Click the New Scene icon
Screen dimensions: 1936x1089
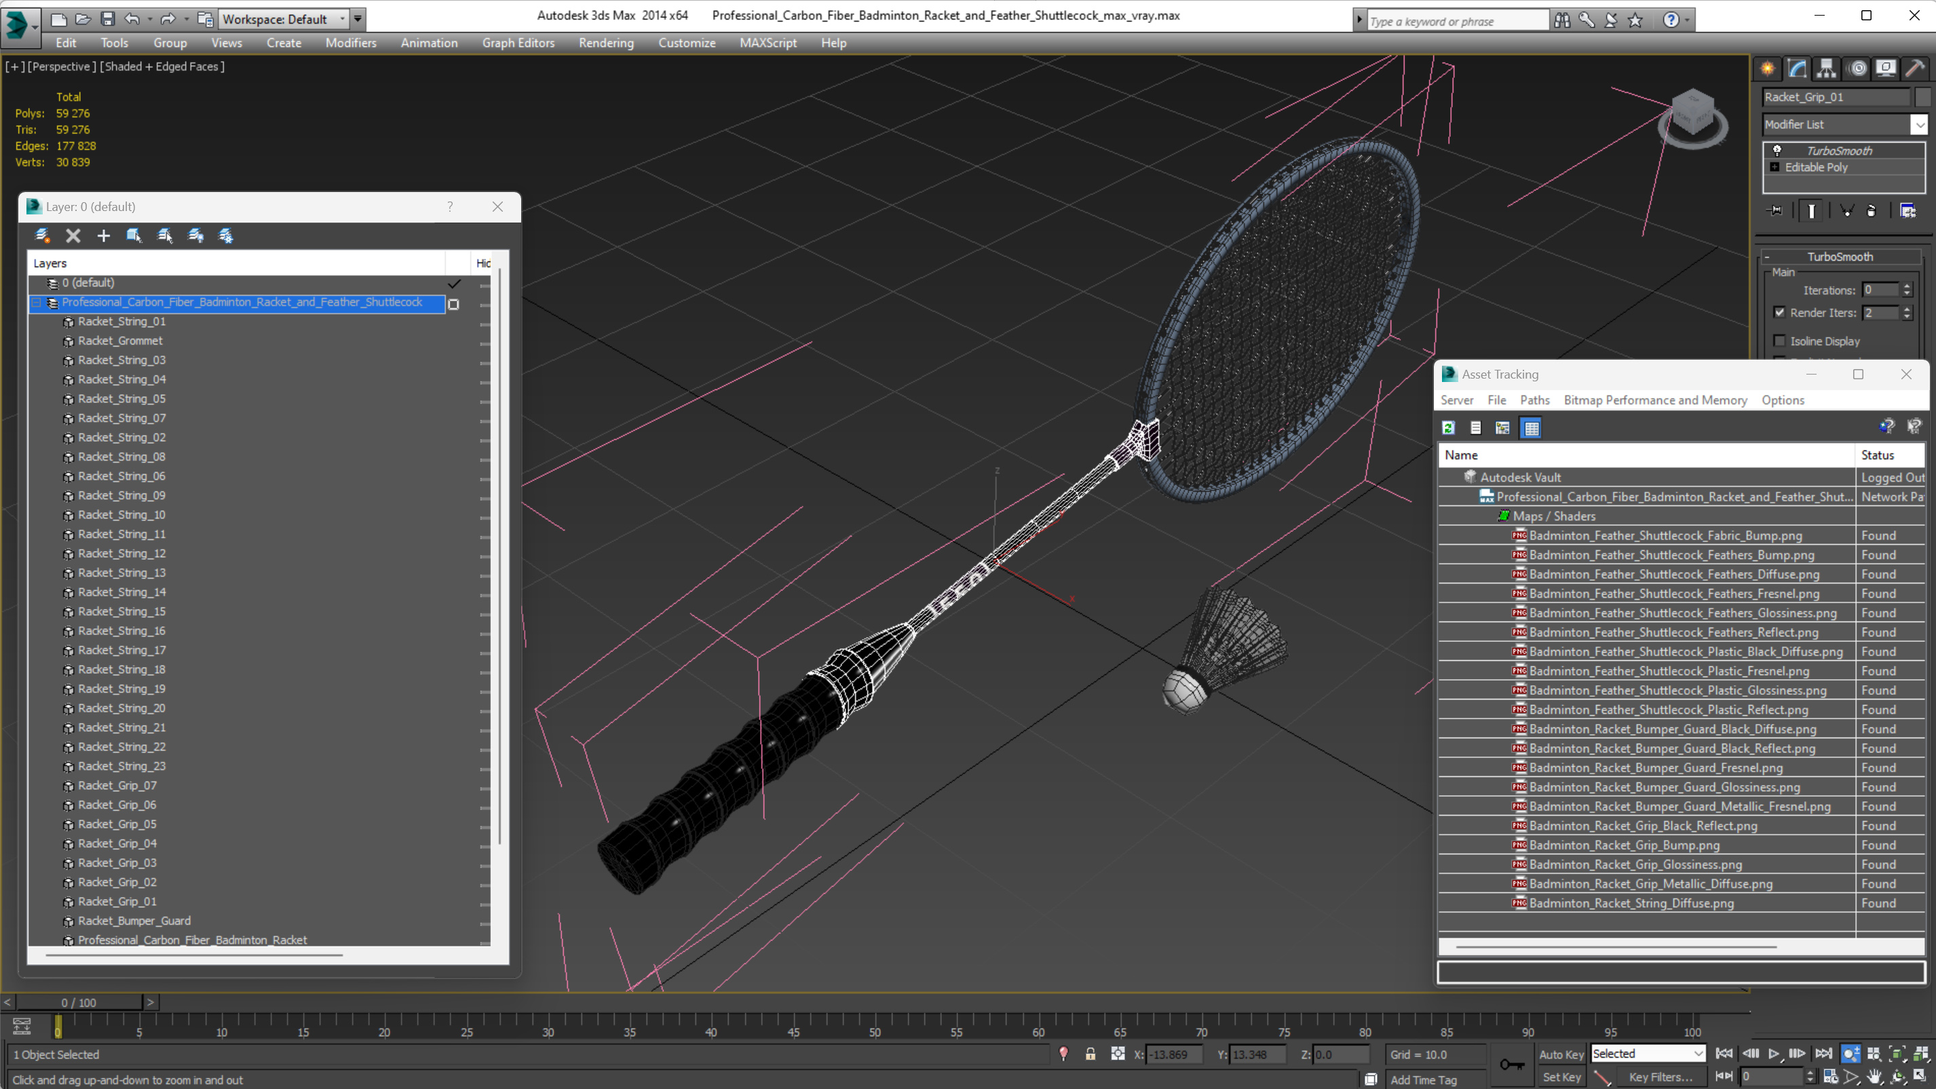pos(58,19)
